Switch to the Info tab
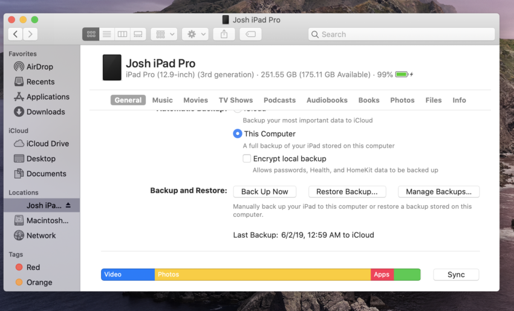Screen dimensions: 514x311 [459, 100]
